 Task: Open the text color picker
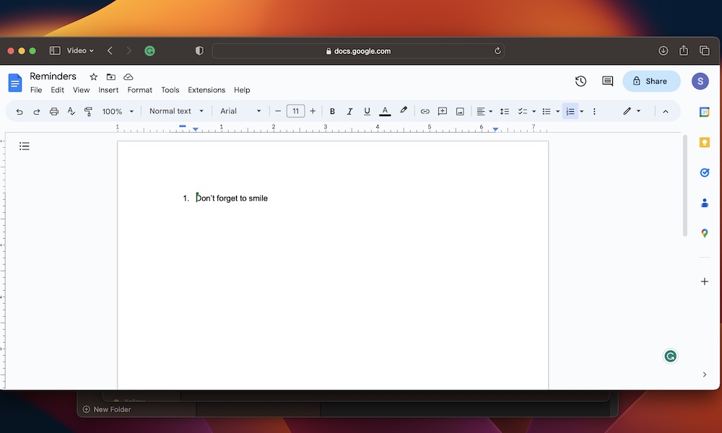point(385,111)
